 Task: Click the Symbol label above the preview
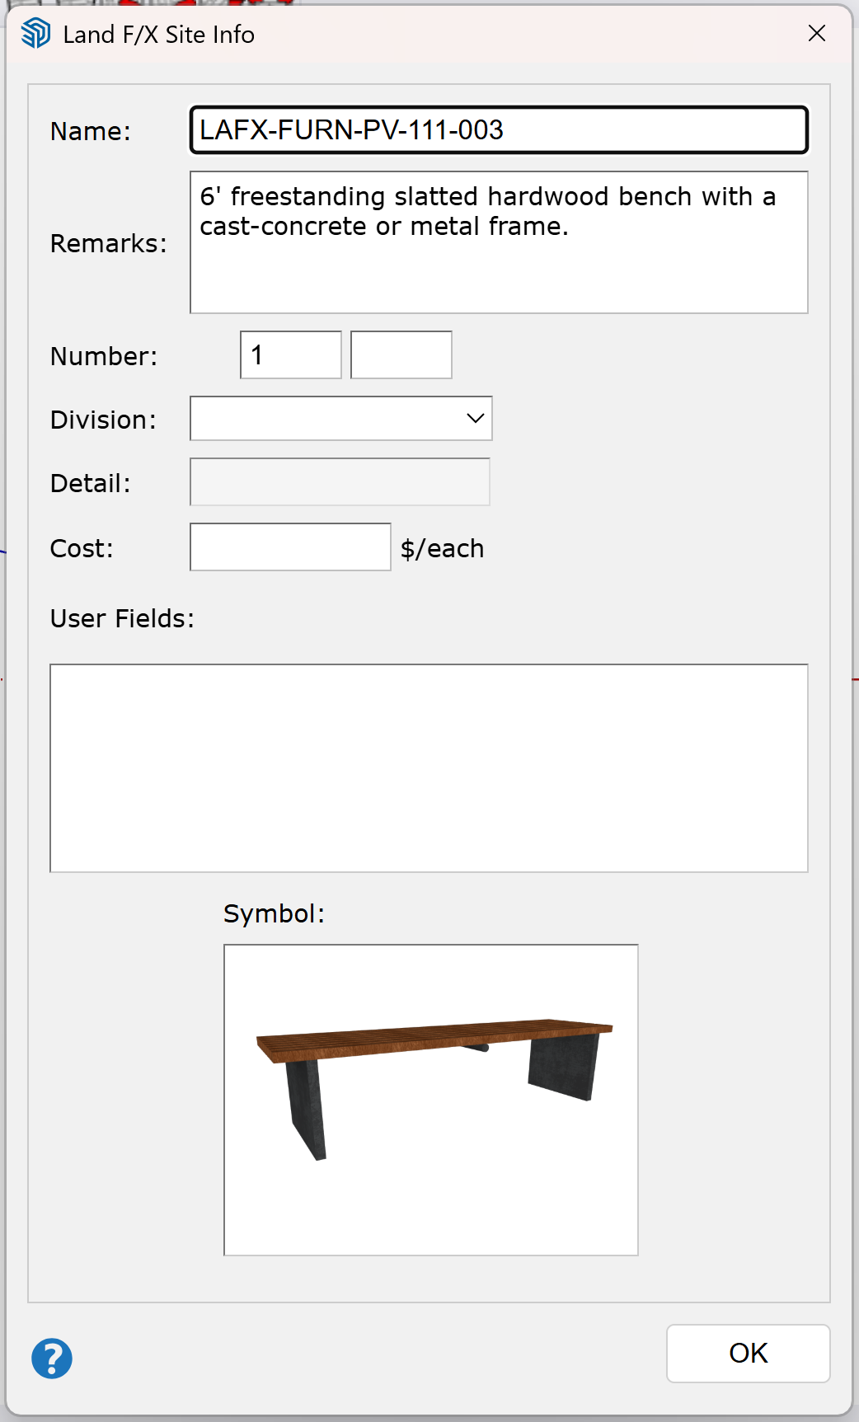pos(274,914)
